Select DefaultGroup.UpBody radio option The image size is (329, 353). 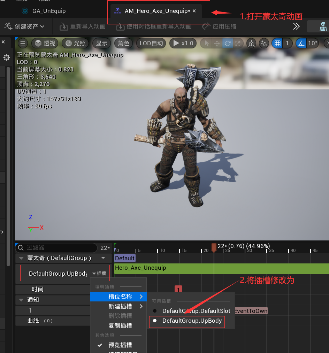pos(187,321)
